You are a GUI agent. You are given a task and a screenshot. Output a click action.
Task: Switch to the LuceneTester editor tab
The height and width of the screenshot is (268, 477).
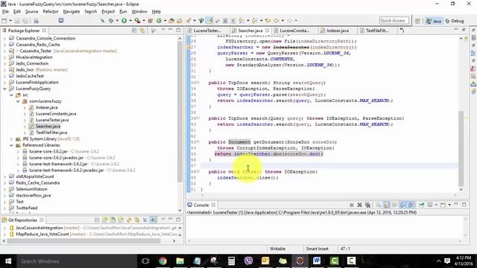pos(207,31)
